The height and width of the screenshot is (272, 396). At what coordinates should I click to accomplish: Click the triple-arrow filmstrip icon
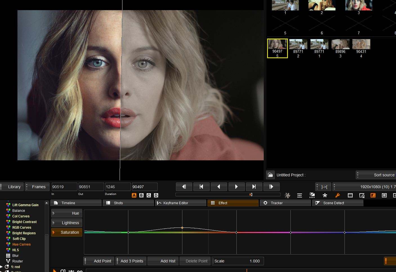pyautogui.click(x=300, y=195)
